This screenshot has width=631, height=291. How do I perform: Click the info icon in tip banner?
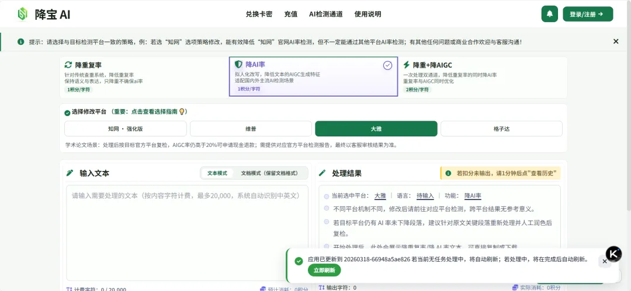[20, 42]
